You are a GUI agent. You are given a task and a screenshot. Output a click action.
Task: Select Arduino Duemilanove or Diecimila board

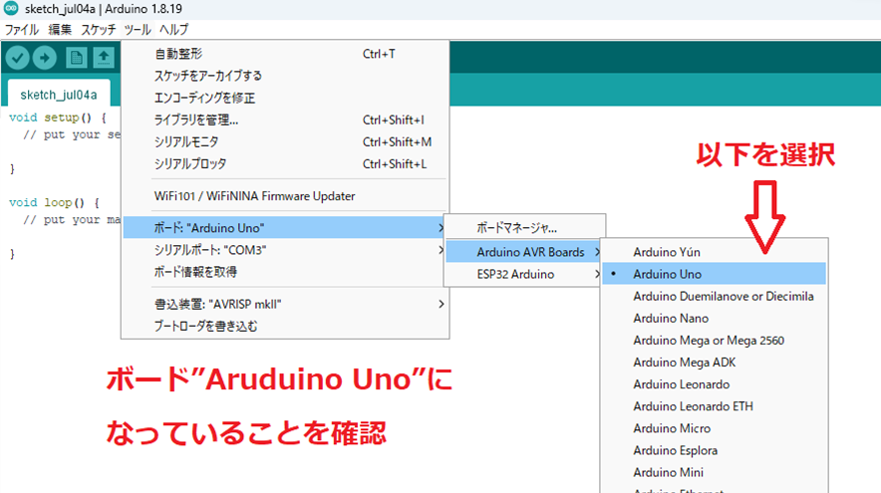[714, 296]
